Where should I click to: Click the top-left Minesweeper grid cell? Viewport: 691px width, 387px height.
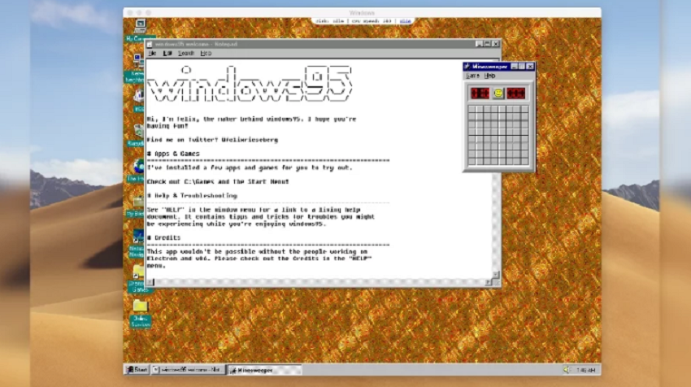click(473, 110)
